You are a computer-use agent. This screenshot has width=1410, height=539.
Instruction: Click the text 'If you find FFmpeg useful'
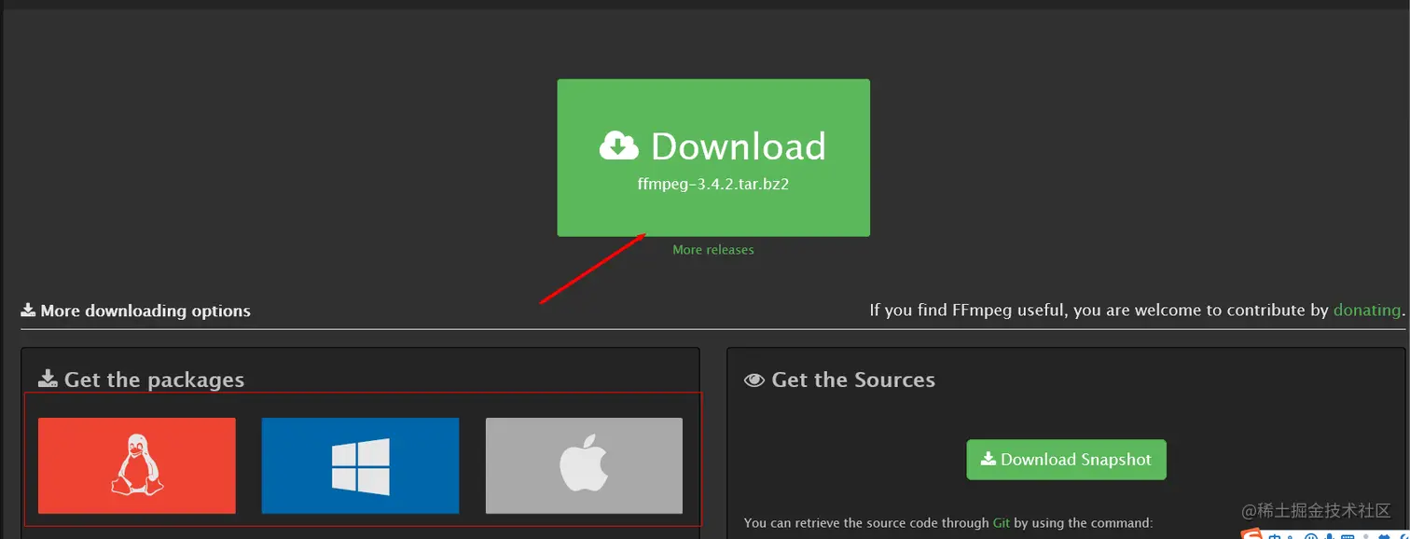tap(966, 310)
